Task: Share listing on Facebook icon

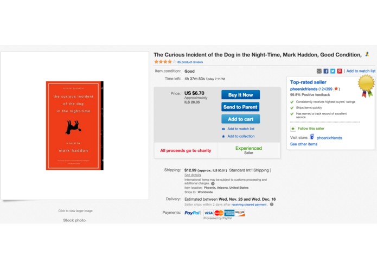Action: [326, 71]
